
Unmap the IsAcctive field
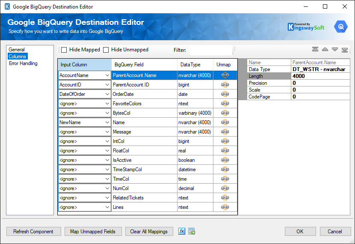tap(225, 160)
